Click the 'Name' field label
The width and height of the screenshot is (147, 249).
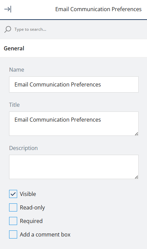point(16,70)
